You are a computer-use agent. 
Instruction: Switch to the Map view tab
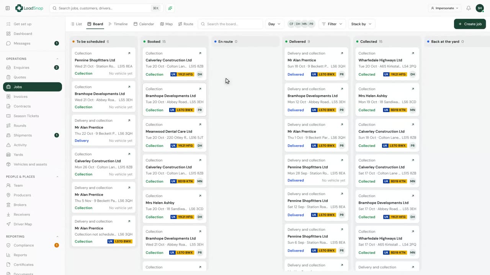pyautogui.click(x=166, y=24)
